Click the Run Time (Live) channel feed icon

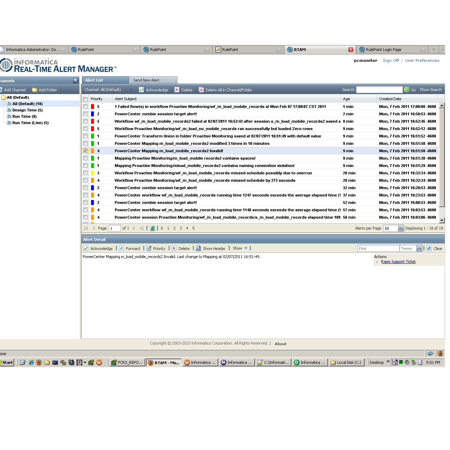pos(9,123)
